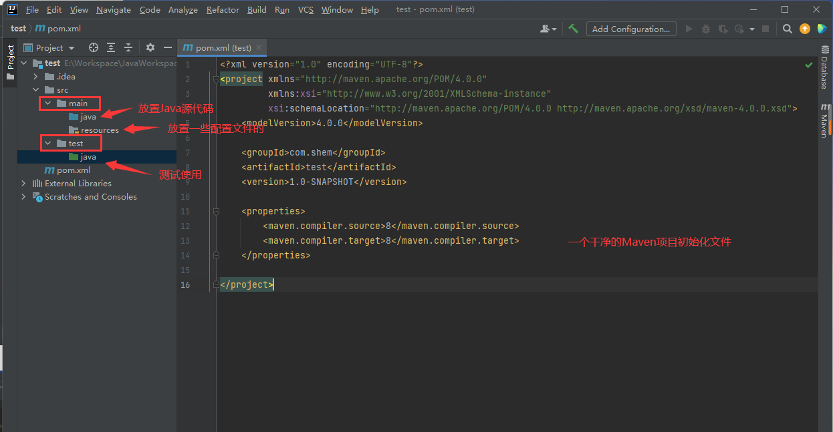
Task: Select the Debug icon in the toolbar
Action: point(705,29)
